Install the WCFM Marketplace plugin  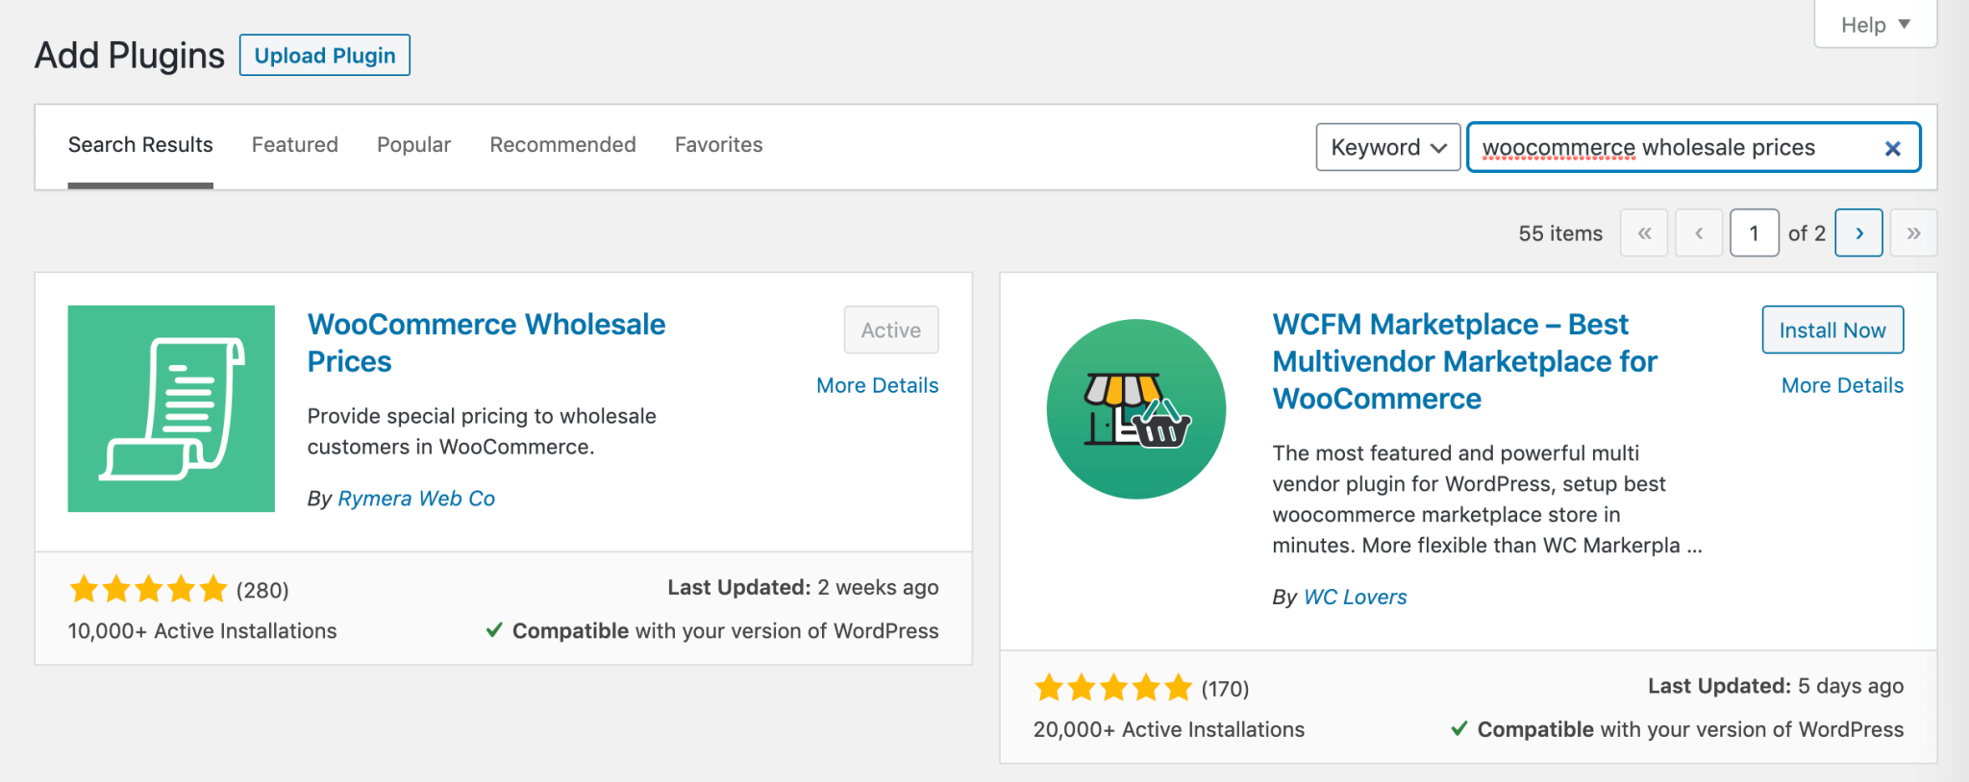[x=1832, y=330]
